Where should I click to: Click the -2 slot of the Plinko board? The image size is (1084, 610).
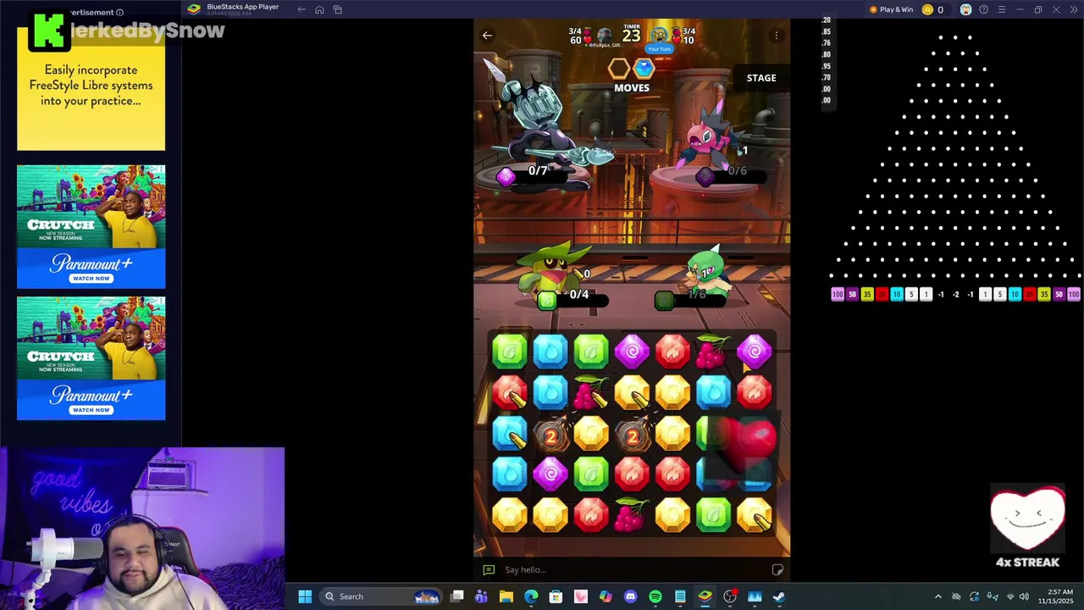956,294
